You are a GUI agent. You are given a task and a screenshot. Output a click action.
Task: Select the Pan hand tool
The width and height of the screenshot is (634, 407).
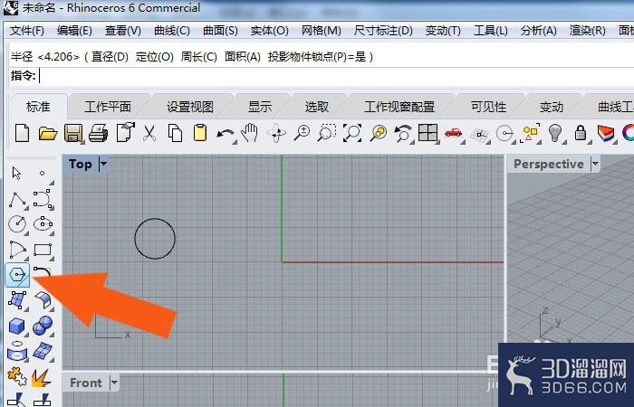249,133
